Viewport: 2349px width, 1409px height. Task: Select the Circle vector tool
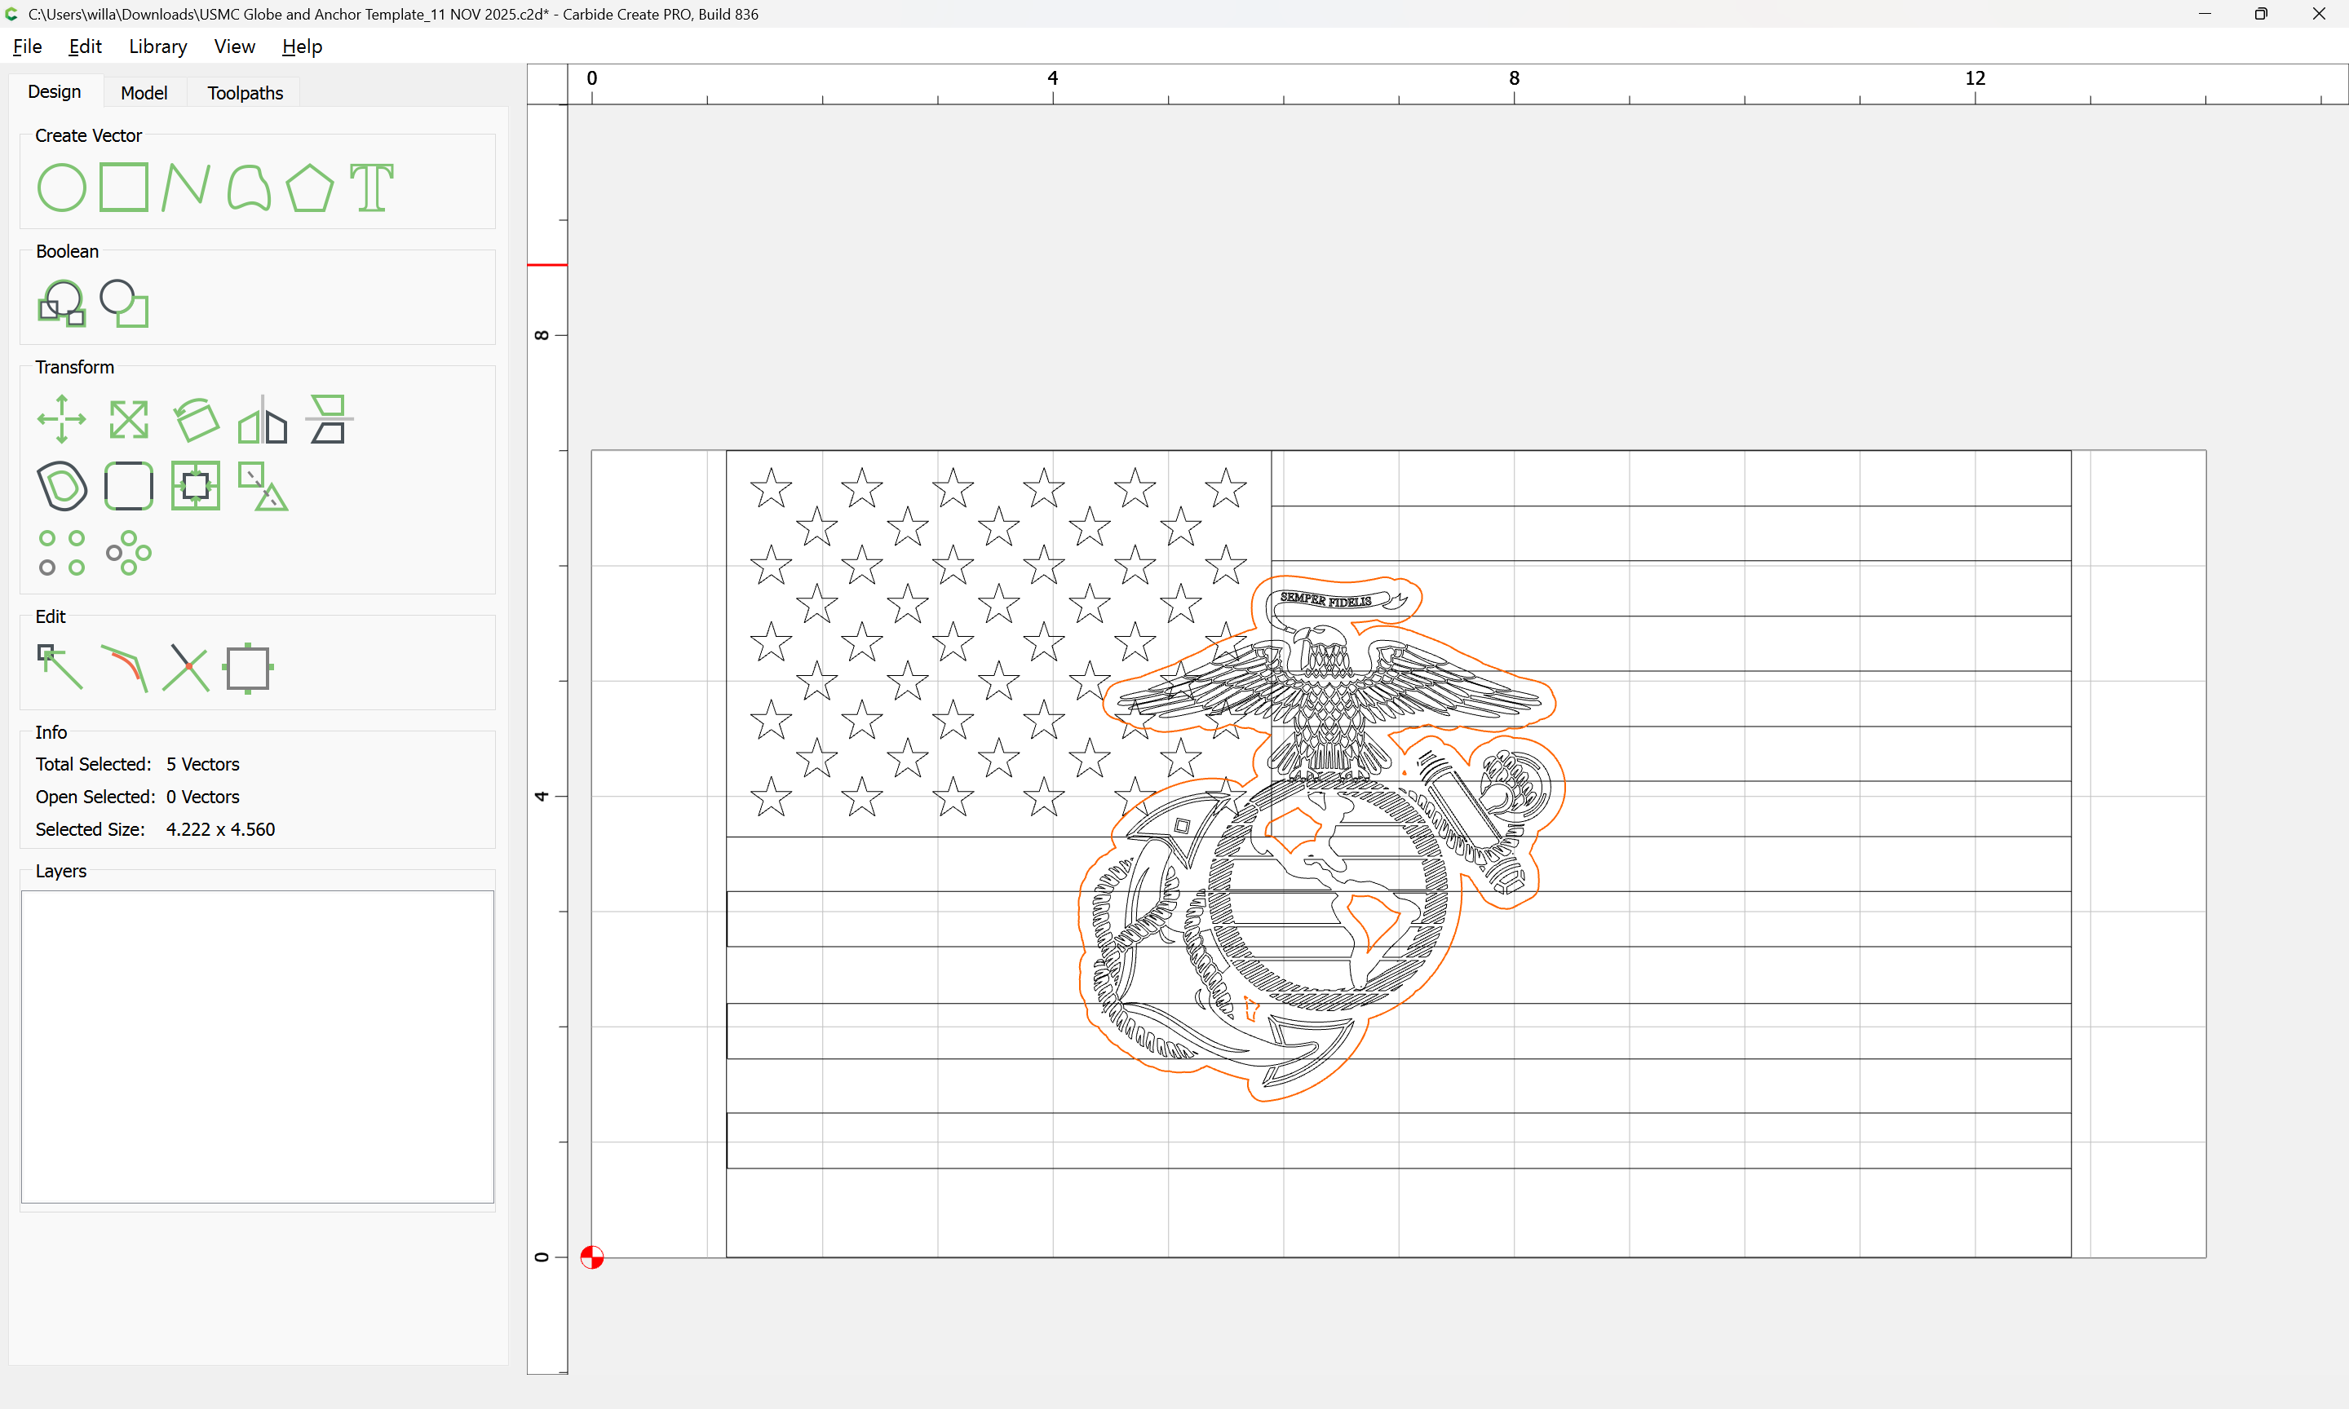[x=62, y=187]
